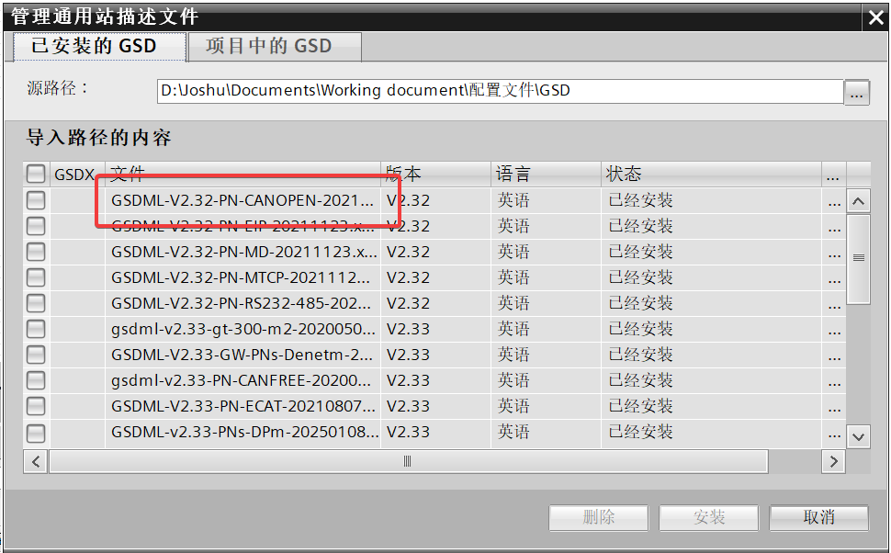Open details ellipsis for the RS232-485 row
Image resolution: width=891 pixels, height=553 pixels.
pos(834,304)
